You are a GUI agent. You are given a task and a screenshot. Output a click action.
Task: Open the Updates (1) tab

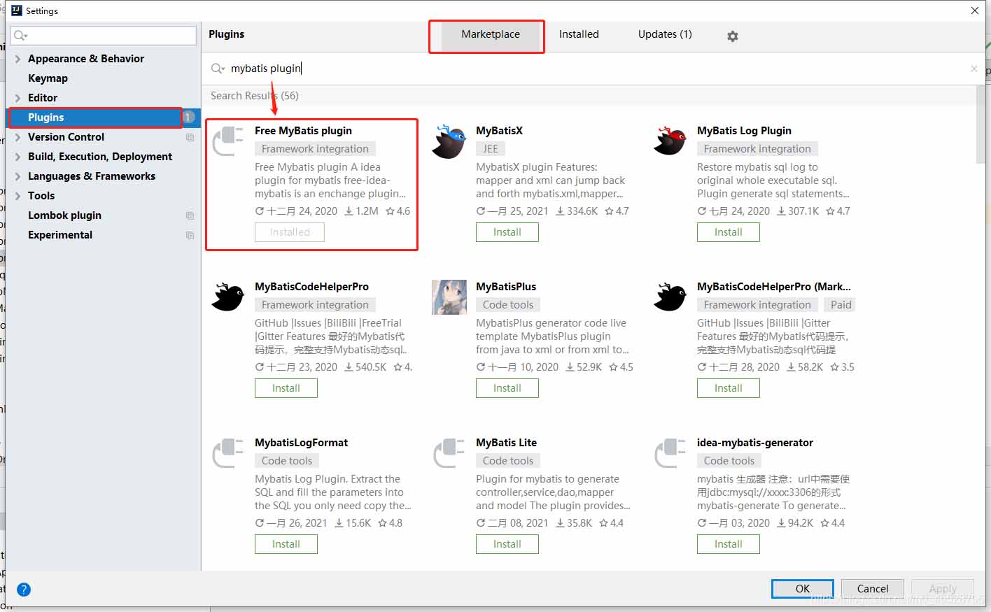[x=665, y=34]
